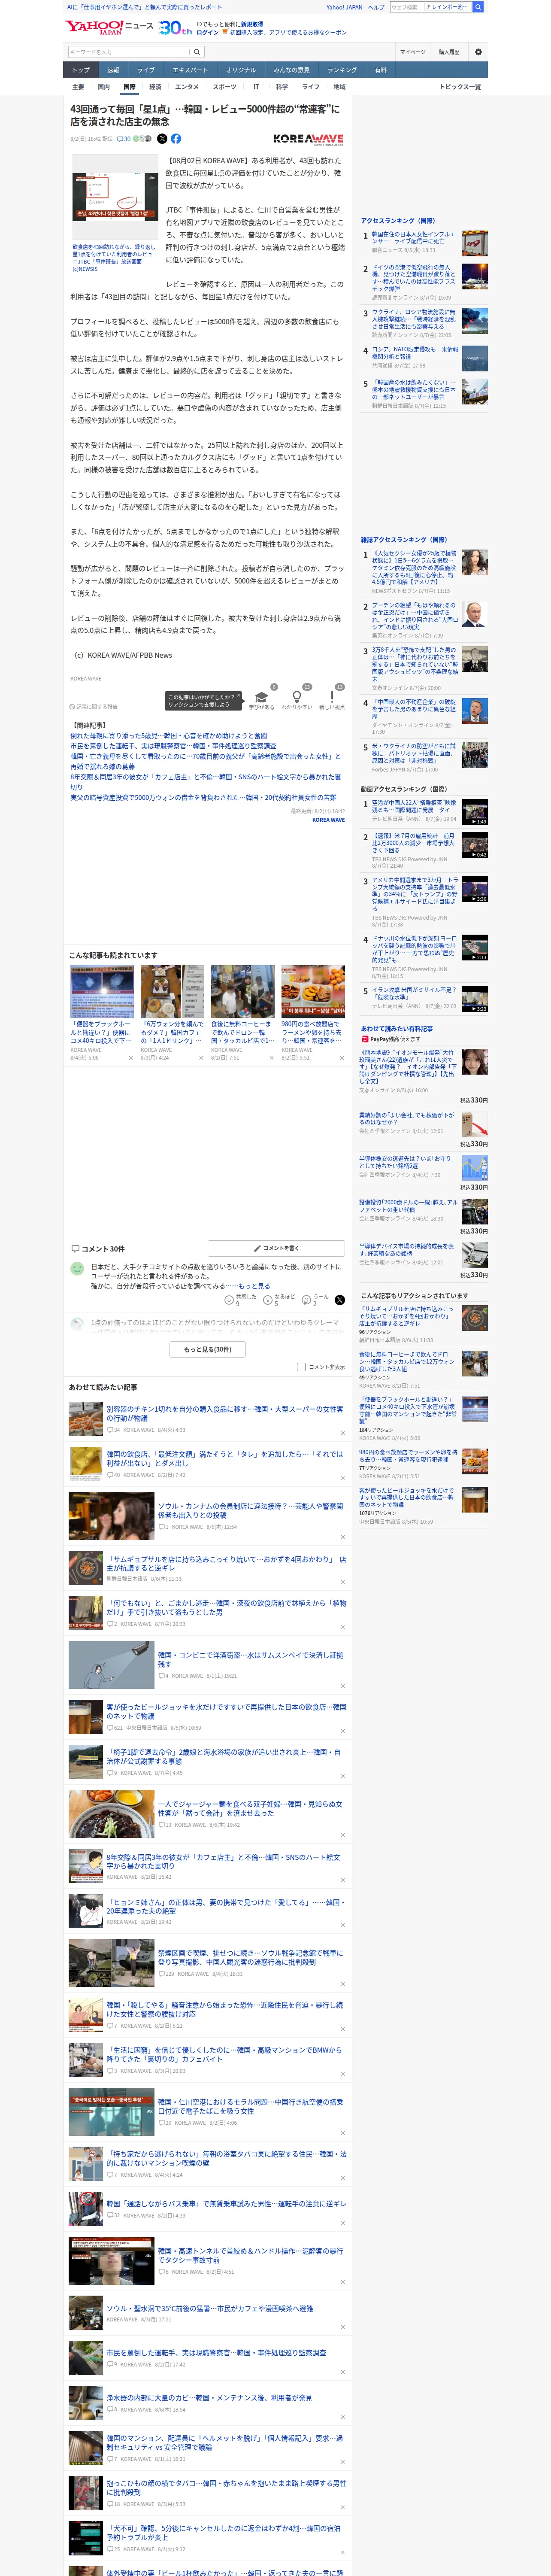
Task: Open the first commenter's green avatar
Action: click(x=77, y=1269)
